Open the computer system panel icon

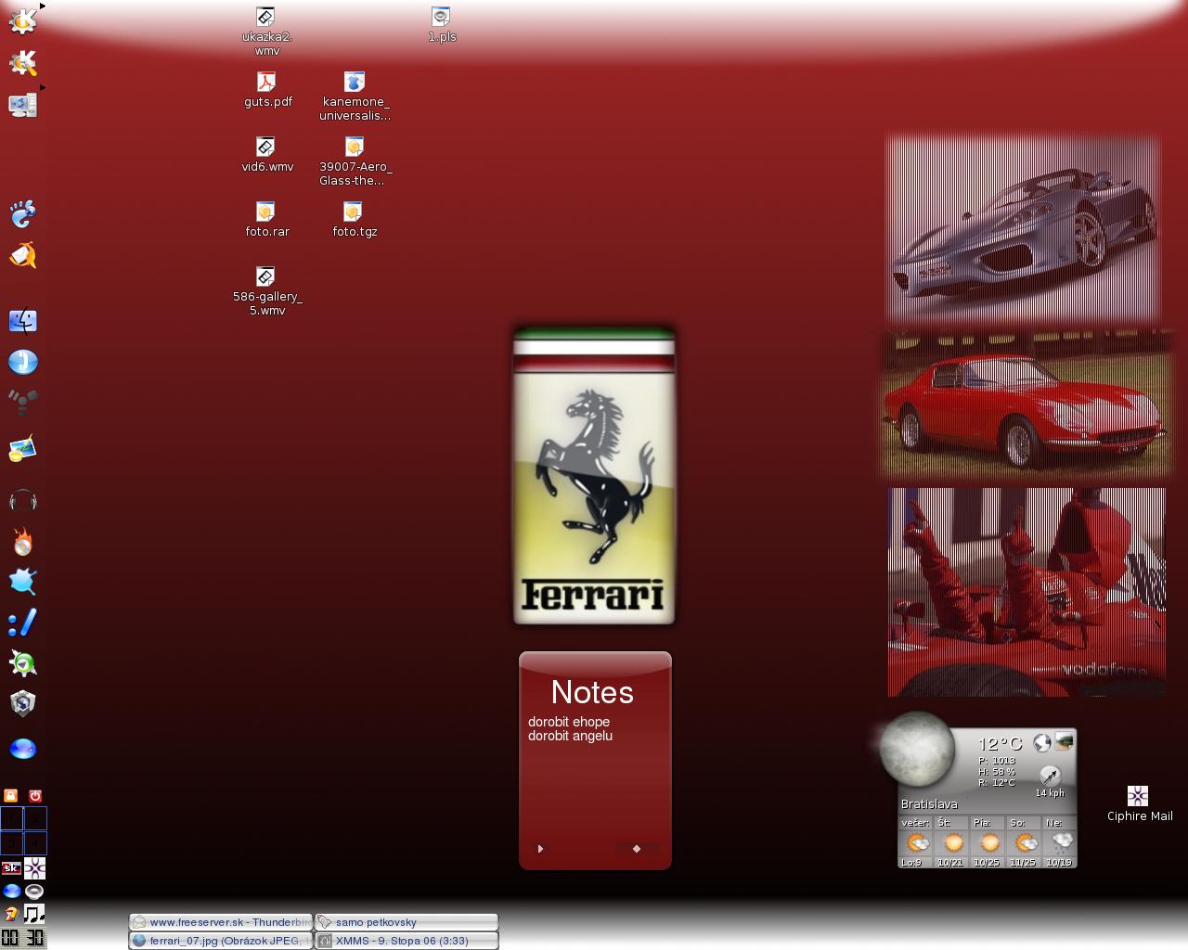point(22,105)
